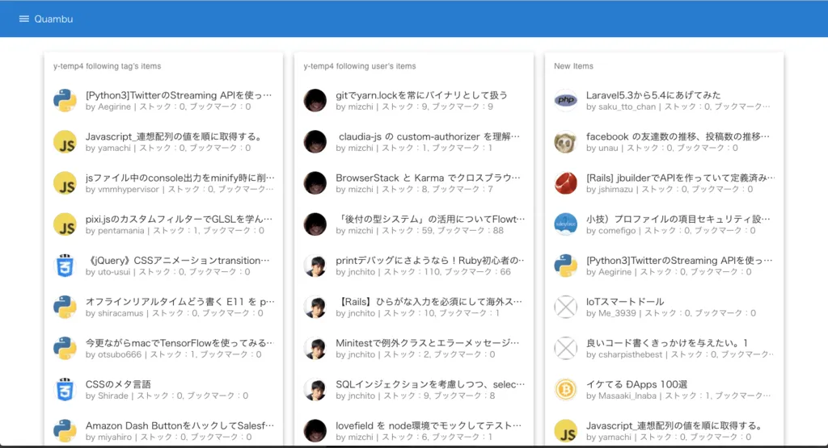Click jnchito's avatar beside printデバッグ article
The height and width of the screenshot is (448, 828).
(x=315, y=266)
